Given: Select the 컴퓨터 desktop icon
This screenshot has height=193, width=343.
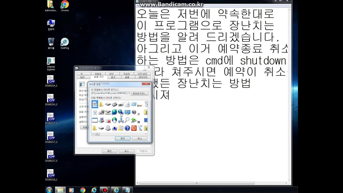Looking at the screenshot, I should (x=51, y=25).
